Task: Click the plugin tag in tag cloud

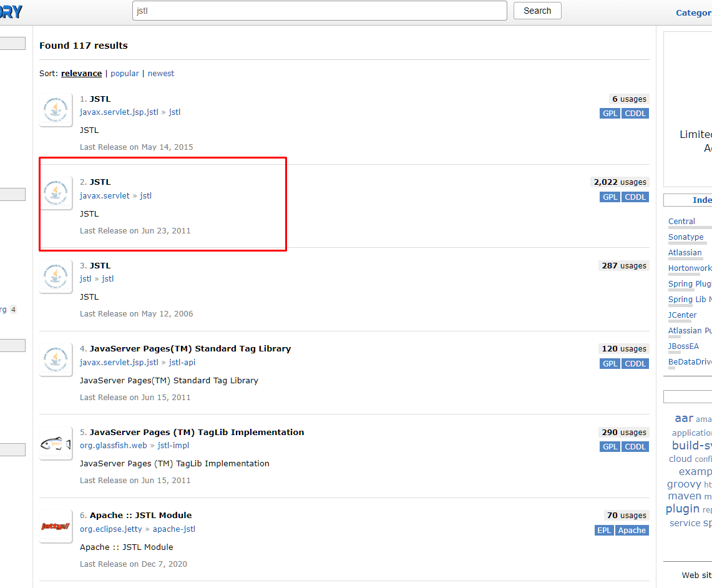Action: click(683, 509)
